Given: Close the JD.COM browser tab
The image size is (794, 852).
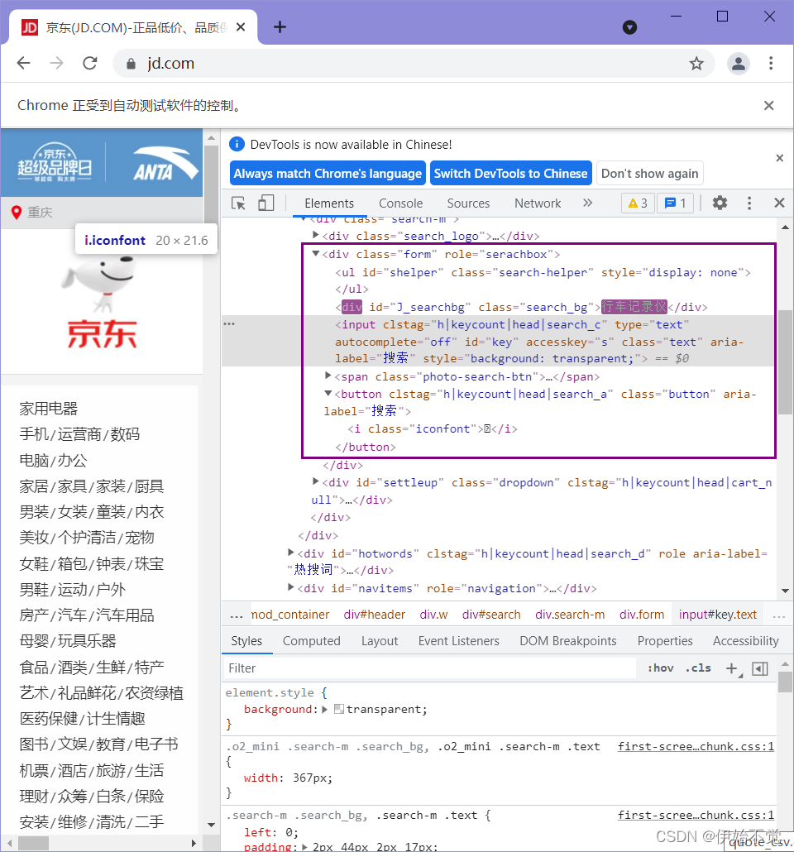Looking at the screenshot, I should pyautogui.click(x=241, y=26).
